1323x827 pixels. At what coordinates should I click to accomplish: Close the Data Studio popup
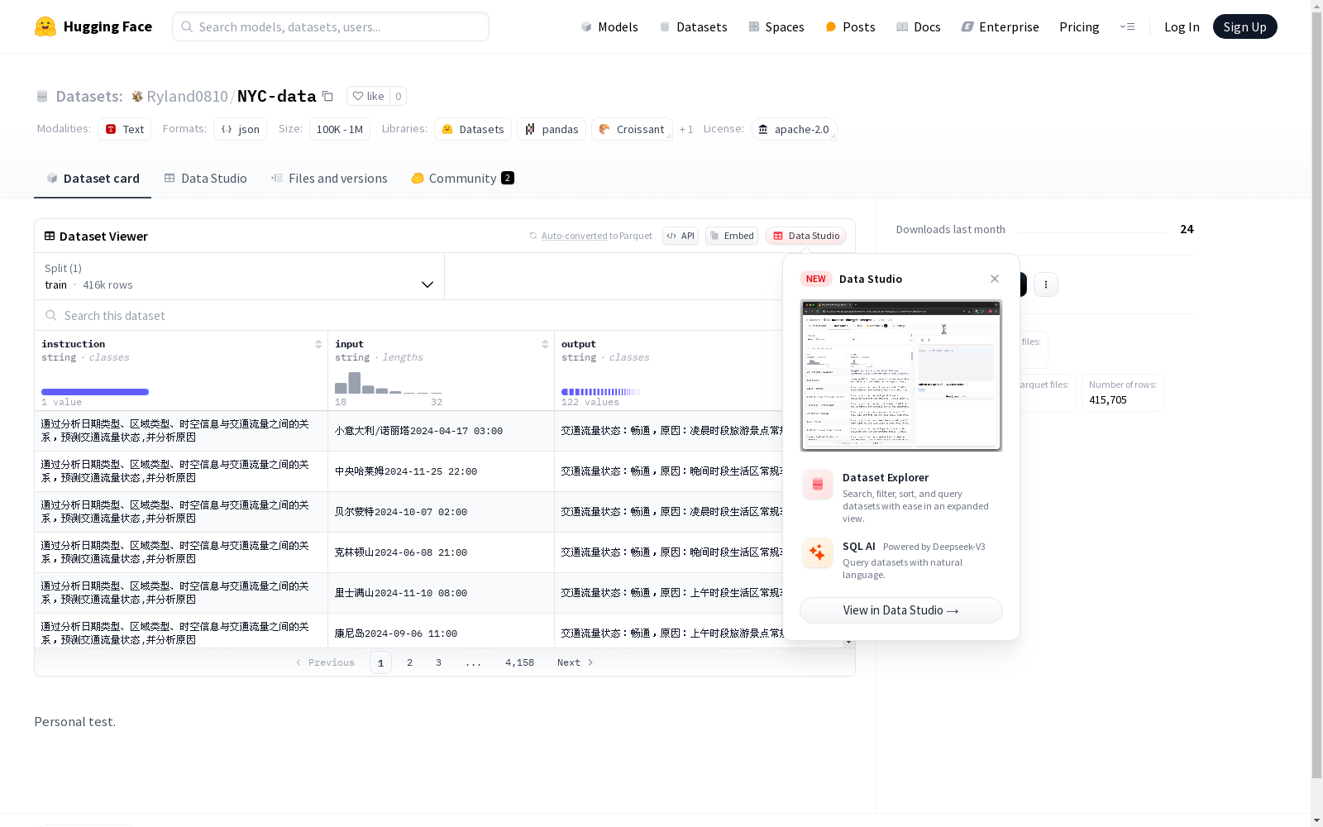coord(995,279)
